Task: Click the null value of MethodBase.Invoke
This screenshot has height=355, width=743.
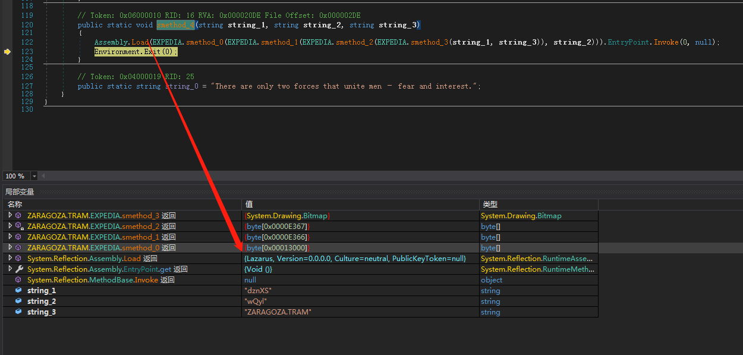Action: point(360,280)
